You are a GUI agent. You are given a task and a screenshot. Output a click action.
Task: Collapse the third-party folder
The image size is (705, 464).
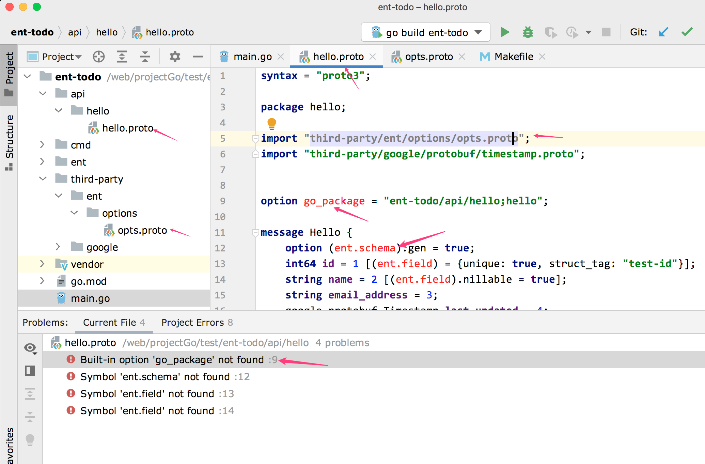pyautogui.click(x=43, y=179)
